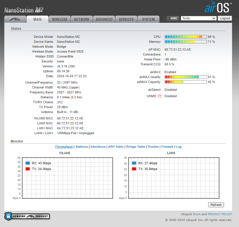Select the Memory 71 % value
Screen dimensions: 239x227
coord(211,42)
